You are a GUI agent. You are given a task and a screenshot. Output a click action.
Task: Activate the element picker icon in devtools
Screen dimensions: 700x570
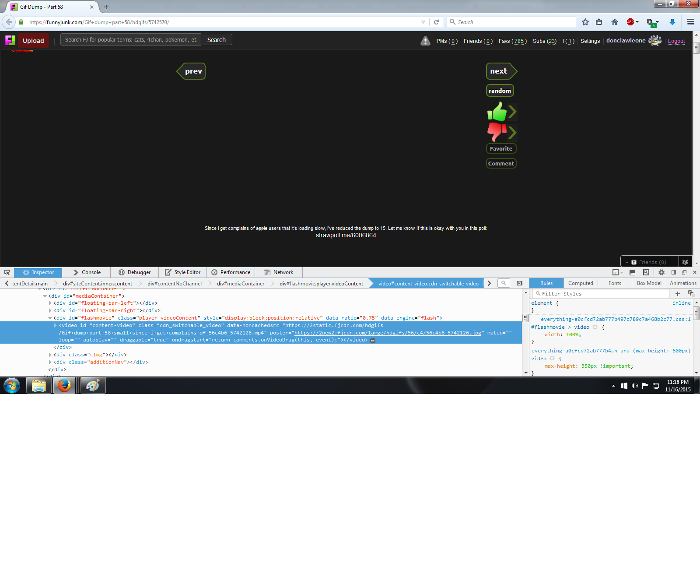point(7,272)
